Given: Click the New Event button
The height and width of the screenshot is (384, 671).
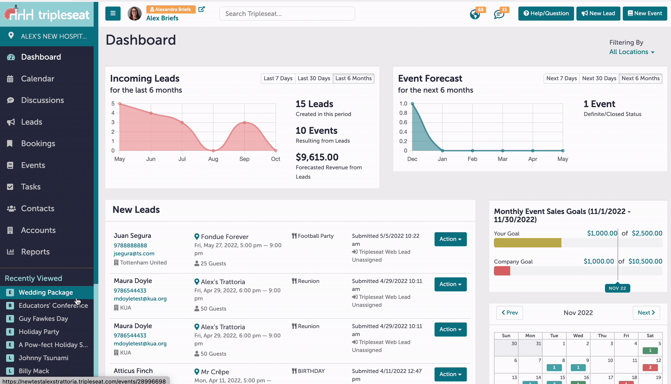Looking at the screenshot, I should 645,13.
